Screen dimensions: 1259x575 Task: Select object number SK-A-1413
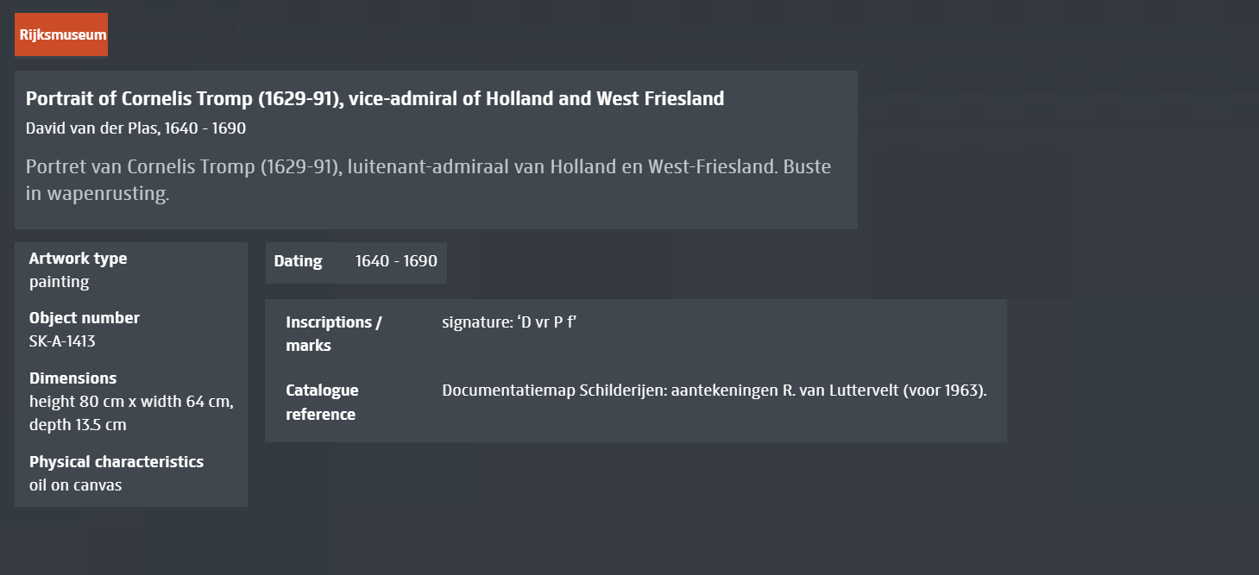tap(62, 341)
